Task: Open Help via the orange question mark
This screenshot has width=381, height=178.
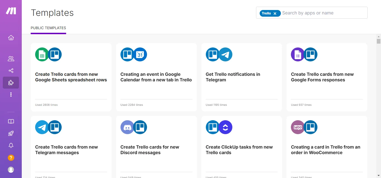Action: pyautogui.click(x=11, y=157)
